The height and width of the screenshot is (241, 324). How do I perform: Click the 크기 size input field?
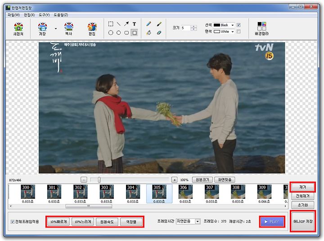[x=186, y=28]
